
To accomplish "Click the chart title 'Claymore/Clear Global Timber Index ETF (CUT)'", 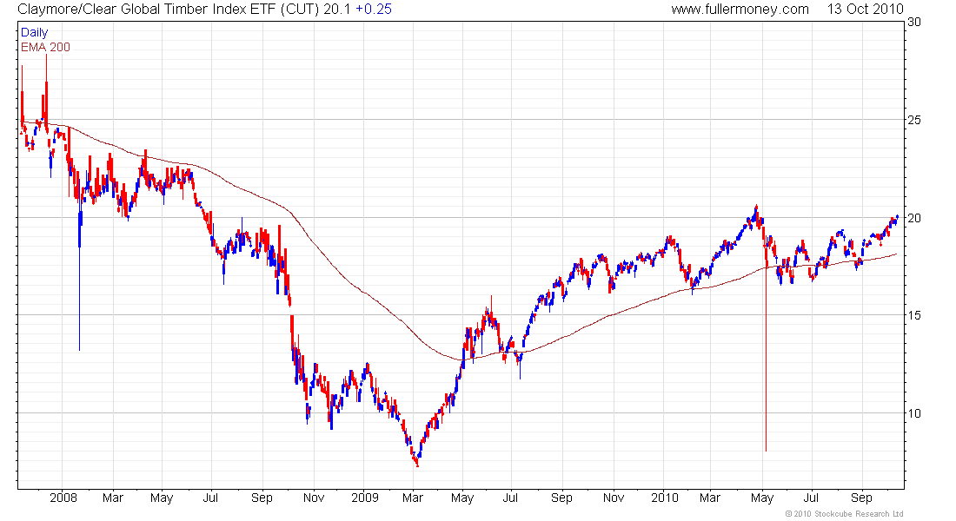I will click(169, 10).
